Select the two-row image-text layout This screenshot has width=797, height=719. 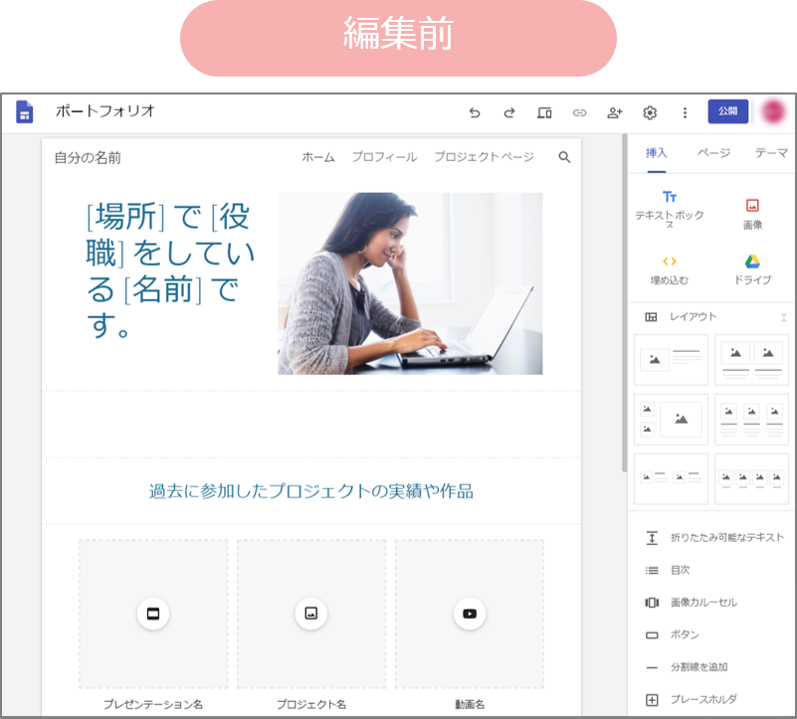tap(671, 478)
